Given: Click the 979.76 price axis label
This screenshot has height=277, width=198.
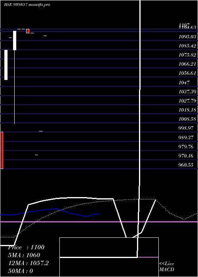Looking at the screenshot, I should click(x=186, y=147).
